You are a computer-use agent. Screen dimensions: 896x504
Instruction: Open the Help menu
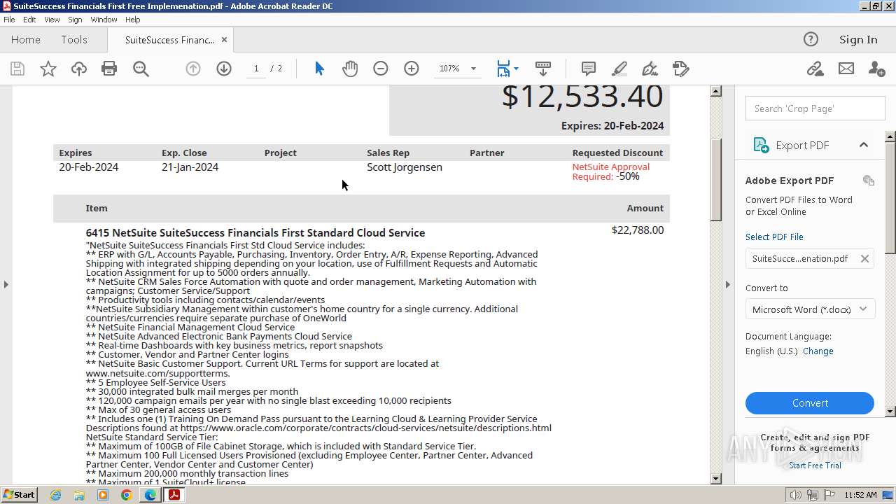(x=132, y=20)
